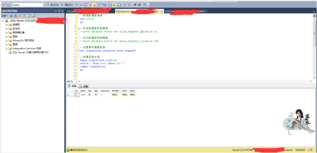Click the Increase Indent icon
Screen dimensions: 317x153
[x=139, y=5]
